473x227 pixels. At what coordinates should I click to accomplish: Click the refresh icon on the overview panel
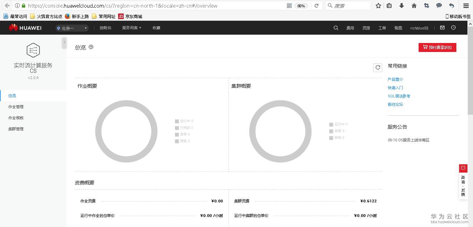point(377,68)
